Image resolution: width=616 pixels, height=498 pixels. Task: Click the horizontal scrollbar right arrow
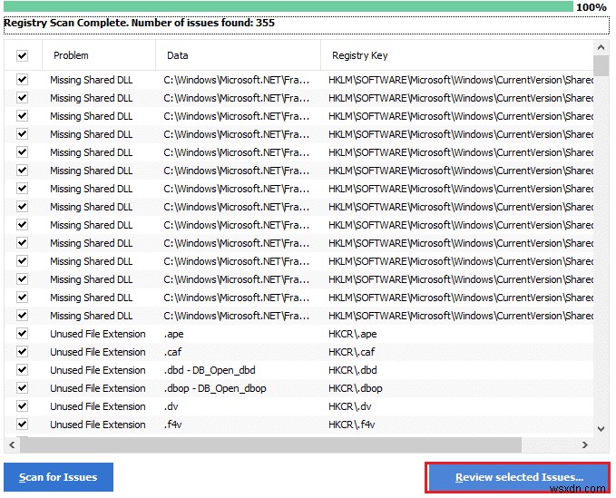[x=585, y=444]
